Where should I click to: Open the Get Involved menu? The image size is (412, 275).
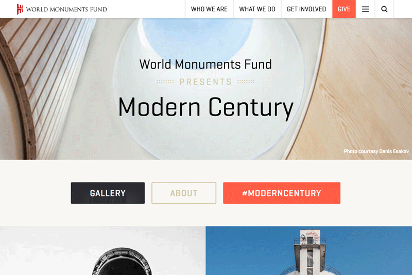pos(306,9)
